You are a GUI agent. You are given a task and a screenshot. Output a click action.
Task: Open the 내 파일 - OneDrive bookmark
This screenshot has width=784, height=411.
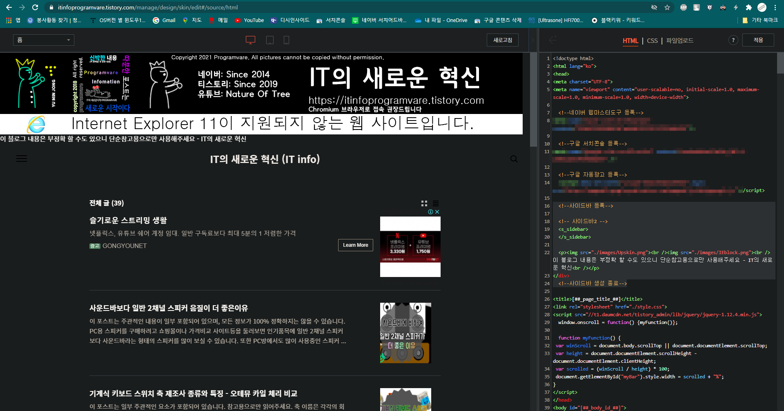(441, 20)
